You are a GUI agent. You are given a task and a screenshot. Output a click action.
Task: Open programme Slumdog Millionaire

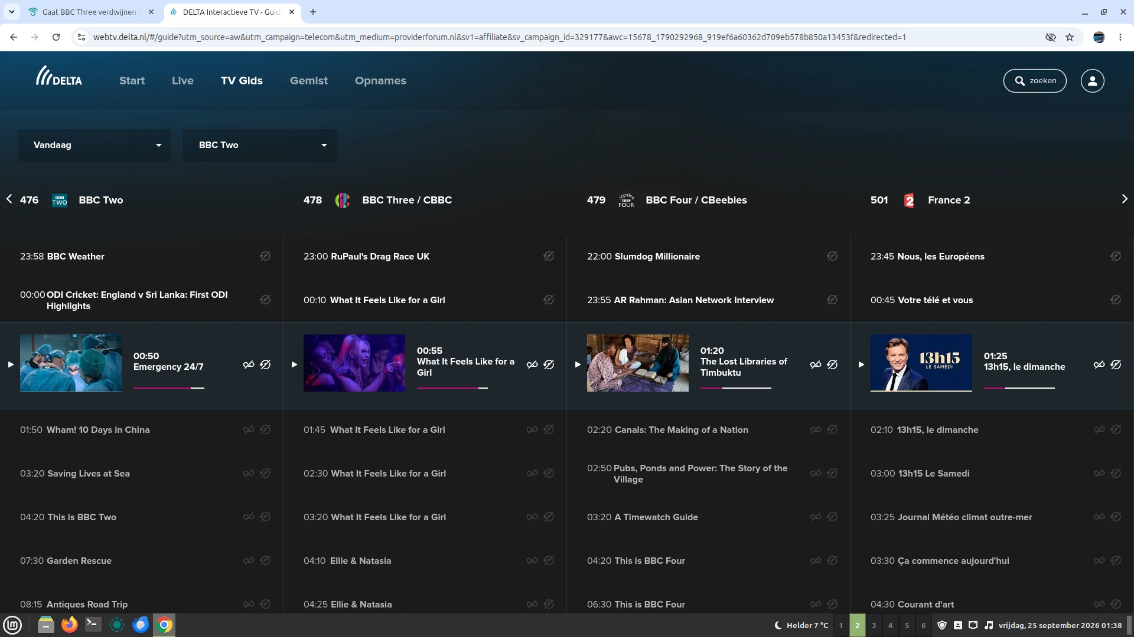657,257
